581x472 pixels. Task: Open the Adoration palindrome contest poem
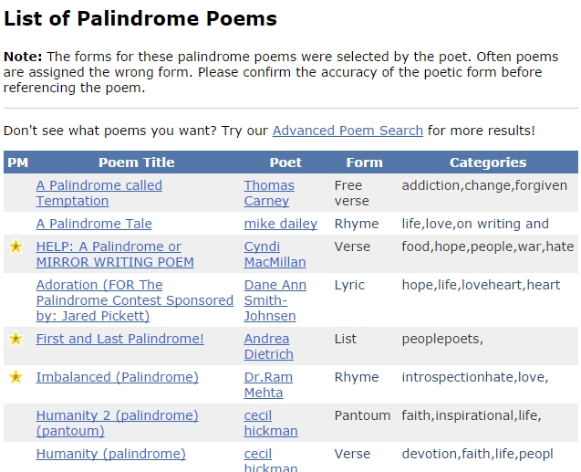pos(134,300)
